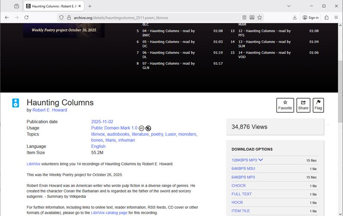Image resolution: width=343 pixels, height=216 pixels.
Task: Download the ITEM TILE file
Action: point(241,211)
